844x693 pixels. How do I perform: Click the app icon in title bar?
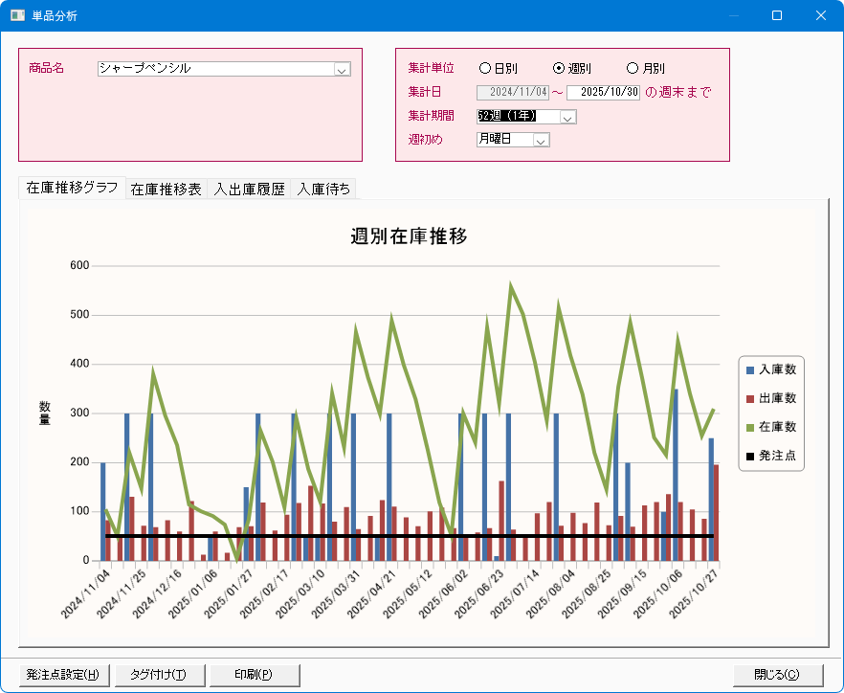17,15
